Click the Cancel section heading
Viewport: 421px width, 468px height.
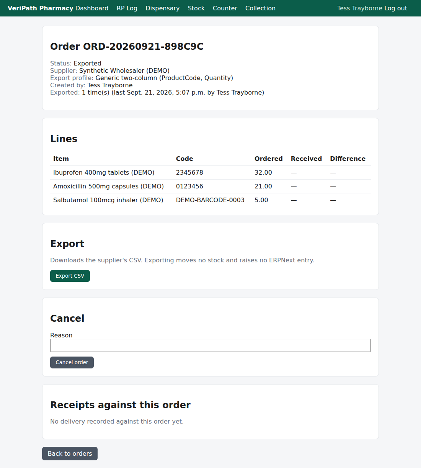point(67,318)
